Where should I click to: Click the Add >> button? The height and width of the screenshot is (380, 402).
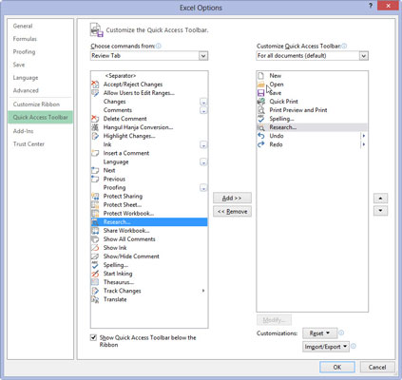click(x=232, y=199)
